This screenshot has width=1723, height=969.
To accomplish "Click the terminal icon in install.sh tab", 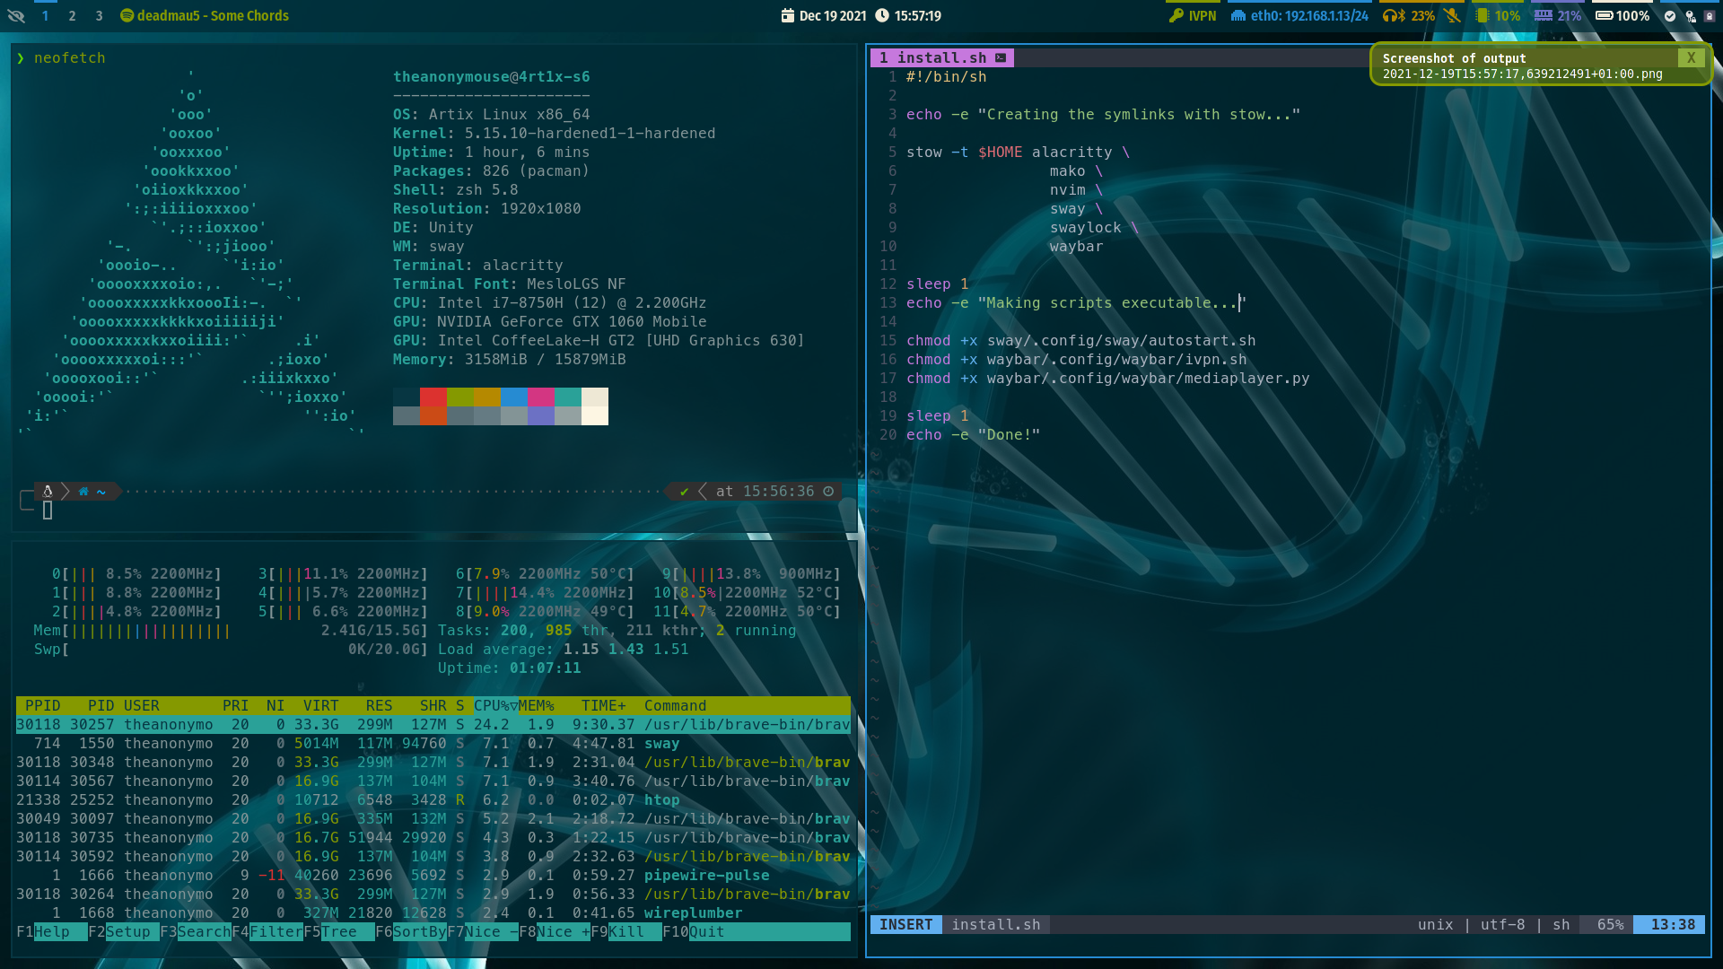I will (x=1001, y=57).
